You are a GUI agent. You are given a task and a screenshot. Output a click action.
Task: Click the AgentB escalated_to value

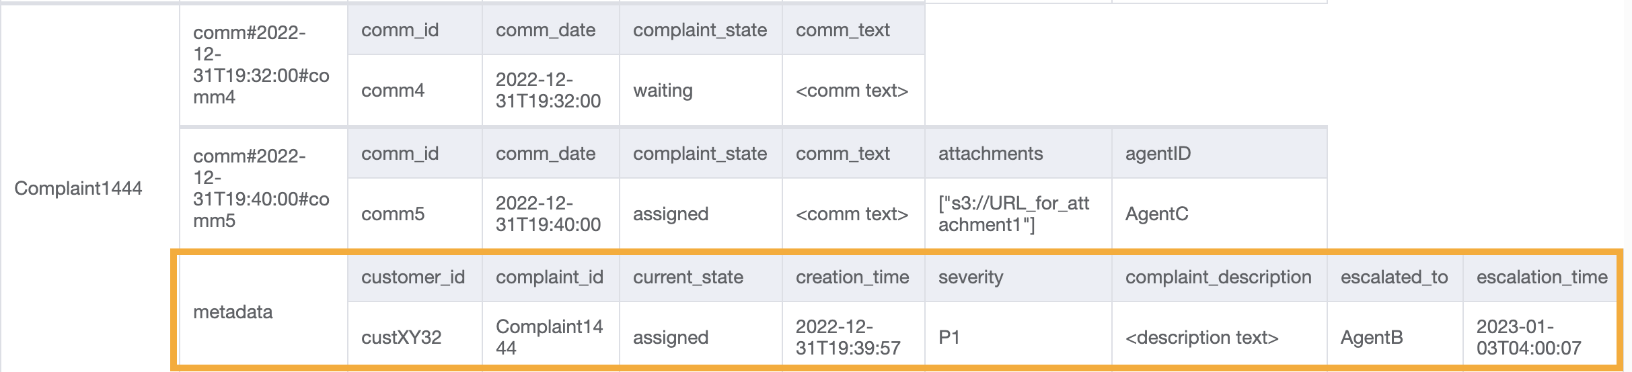pyautogui.click(x=1372, y=338)
